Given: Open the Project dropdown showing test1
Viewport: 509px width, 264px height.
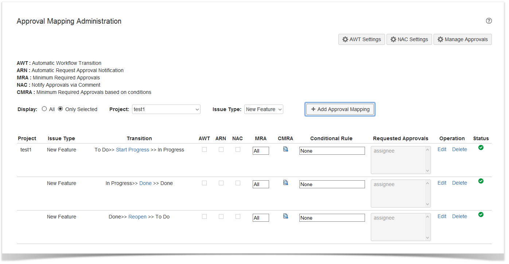Looking at the screenshot, I should (x=166, y=109).
